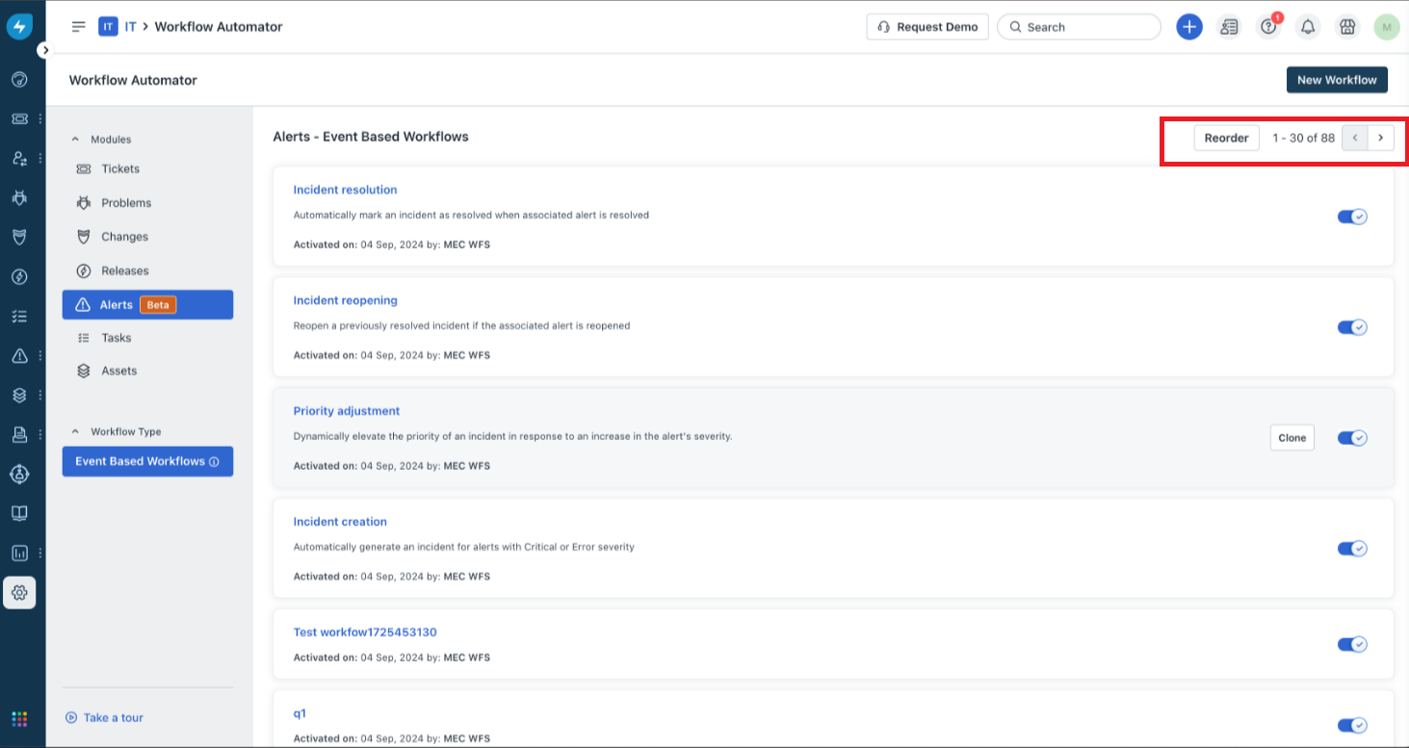Open person-in-circle icon in dark rail

pos(19,474)
